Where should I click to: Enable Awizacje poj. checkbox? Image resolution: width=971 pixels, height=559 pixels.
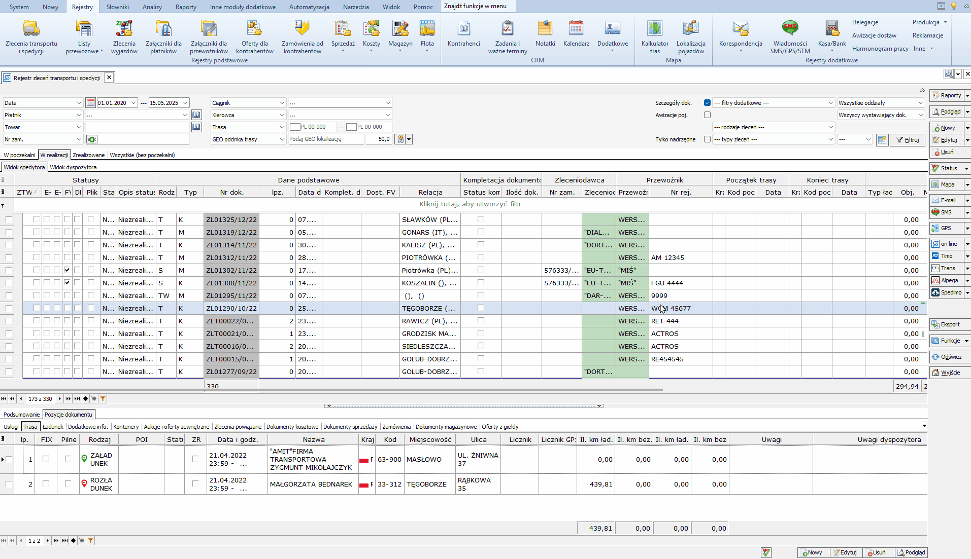707,115
